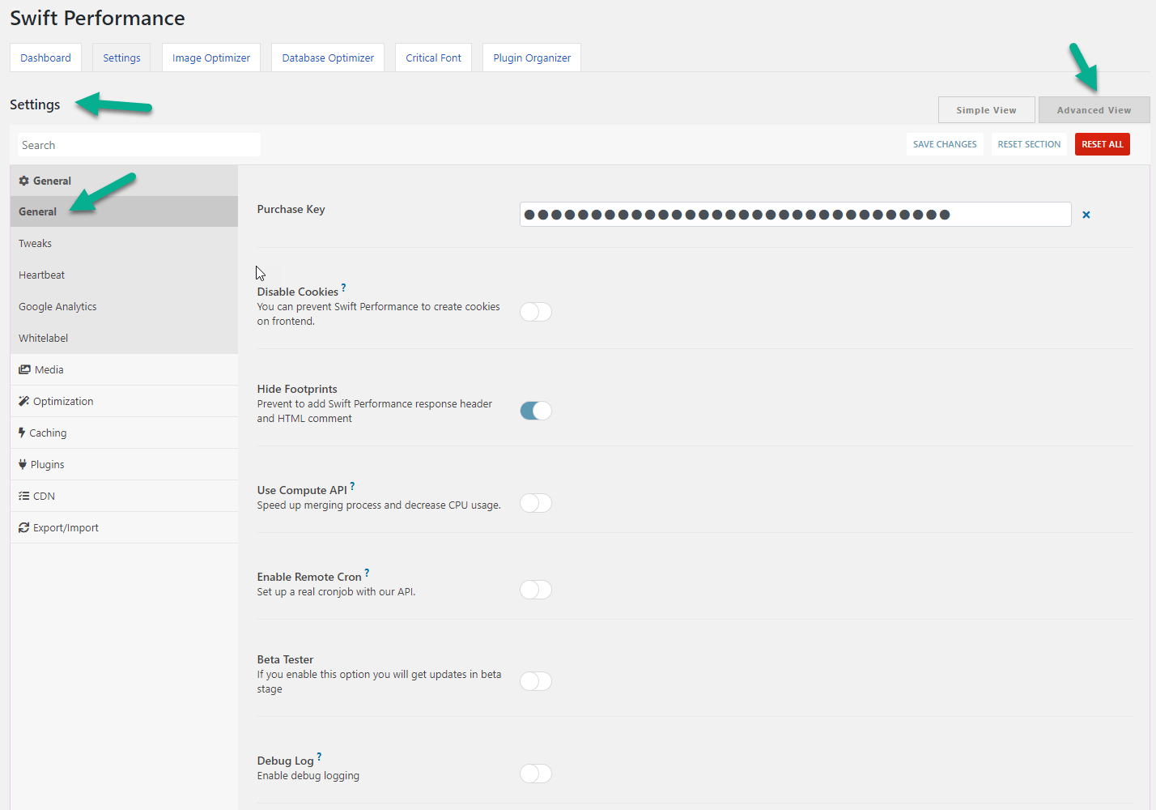Collapse the General section in the sidebar

[124, 181]
